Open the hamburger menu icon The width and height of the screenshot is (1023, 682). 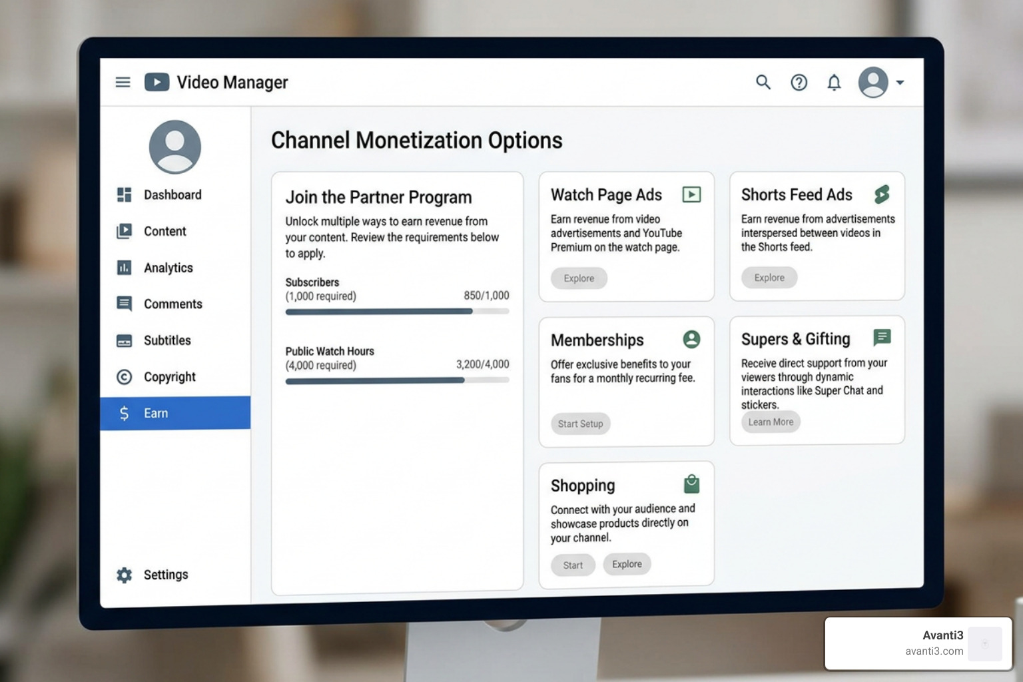[x=123, y=83]
